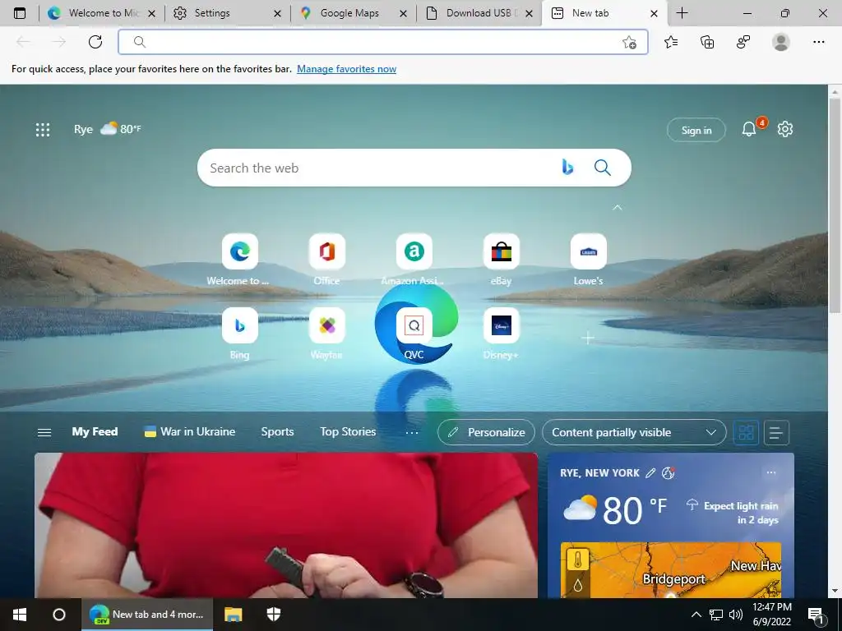Open the red shirt news story thumbnail
This screenshot has height=631, width=842.
tap(285, 525)
